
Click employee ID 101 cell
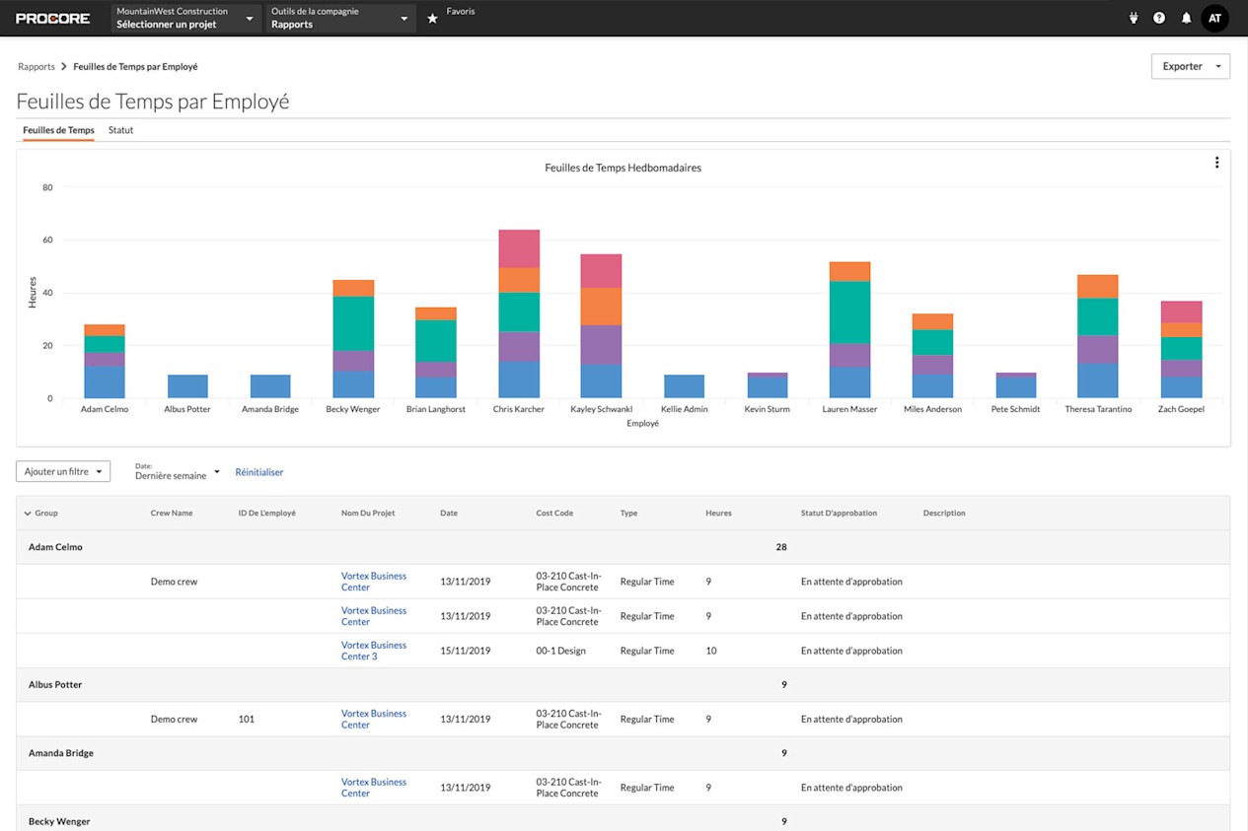pyautogui.click(x=247, y=719)
